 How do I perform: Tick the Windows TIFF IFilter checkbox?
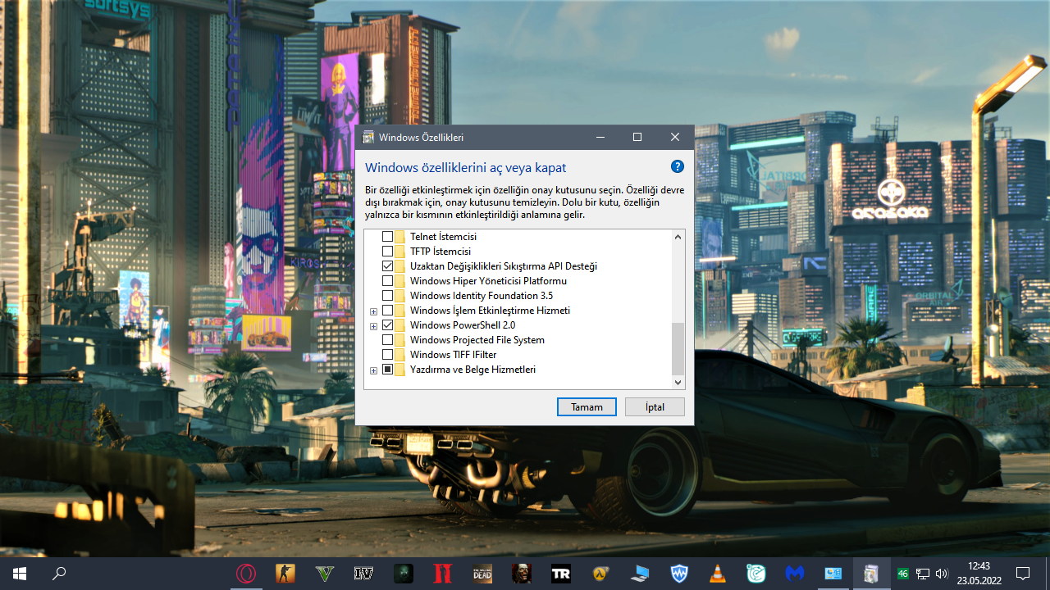(x=387, y=355)
